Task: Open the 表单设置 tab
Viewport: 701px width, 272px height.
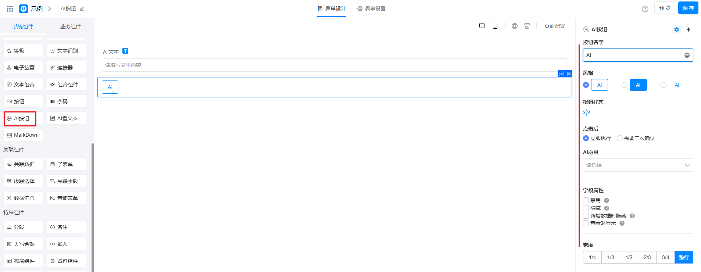Action: 371,8
